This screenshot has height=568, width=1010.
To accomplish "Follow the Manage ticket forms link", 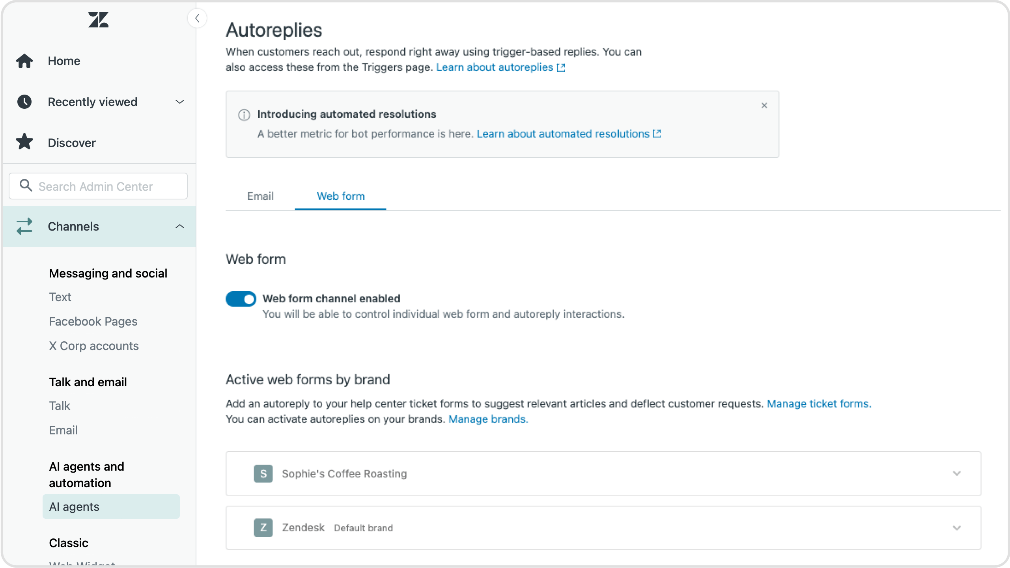I will 819,404.
